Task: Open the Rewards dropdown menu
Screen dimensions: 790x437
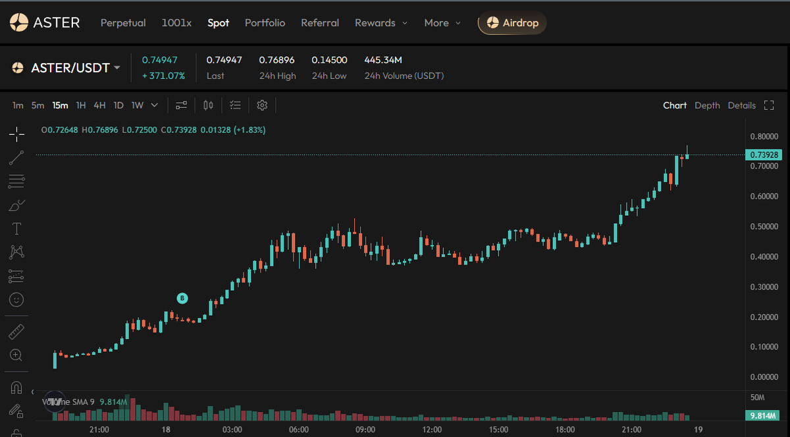Action: point(381,22)
